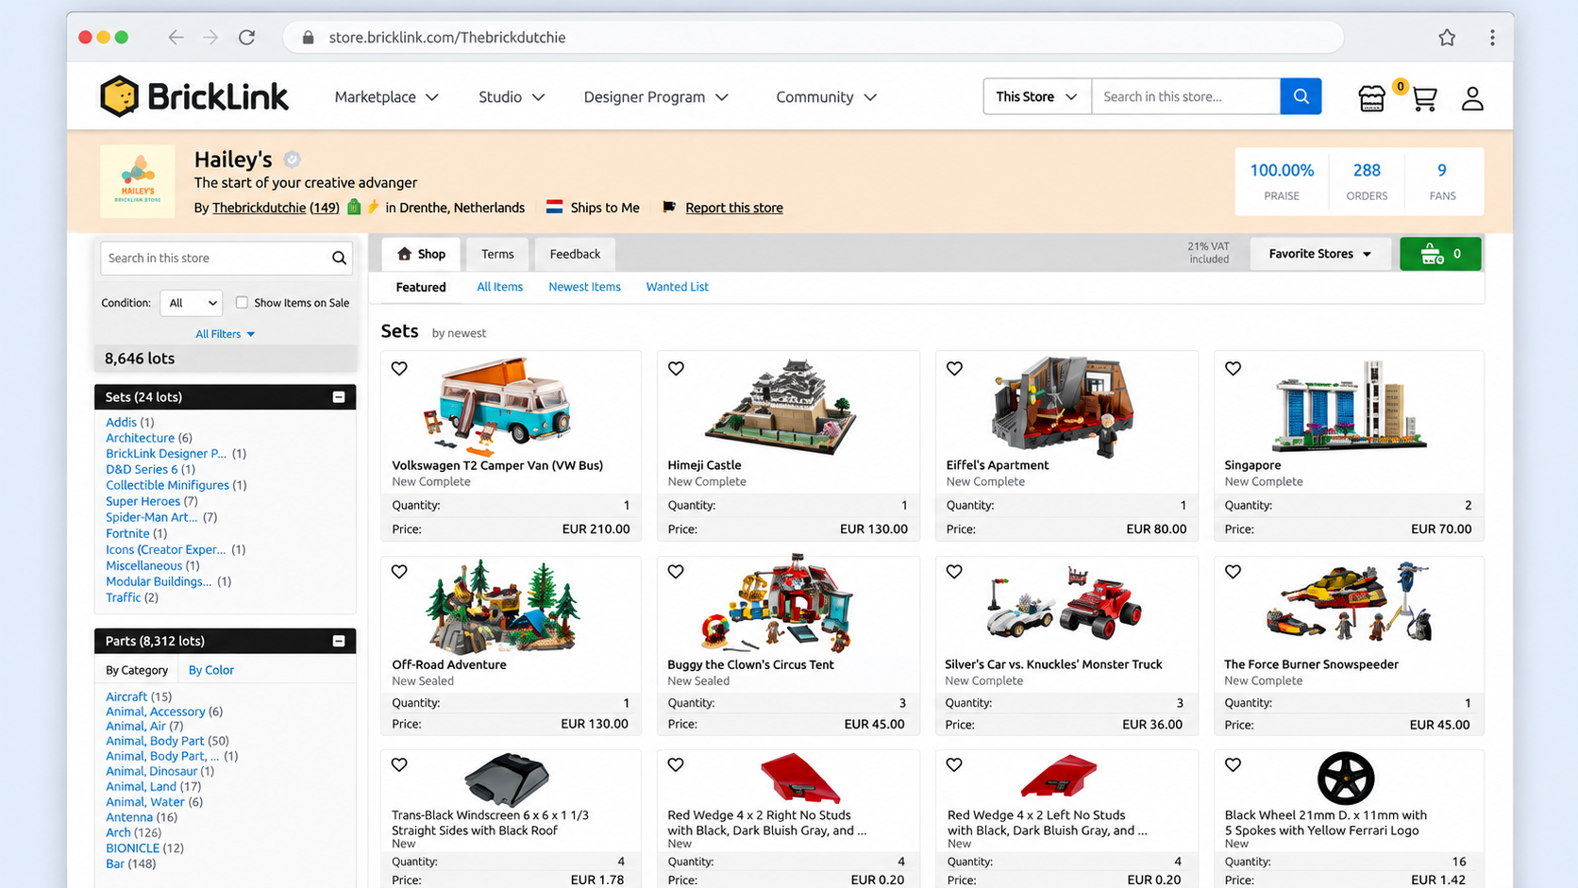Open the Singapore set product image
Image resolution: width=1578 pixels, height=888 pixels.
pos(1348,405)
